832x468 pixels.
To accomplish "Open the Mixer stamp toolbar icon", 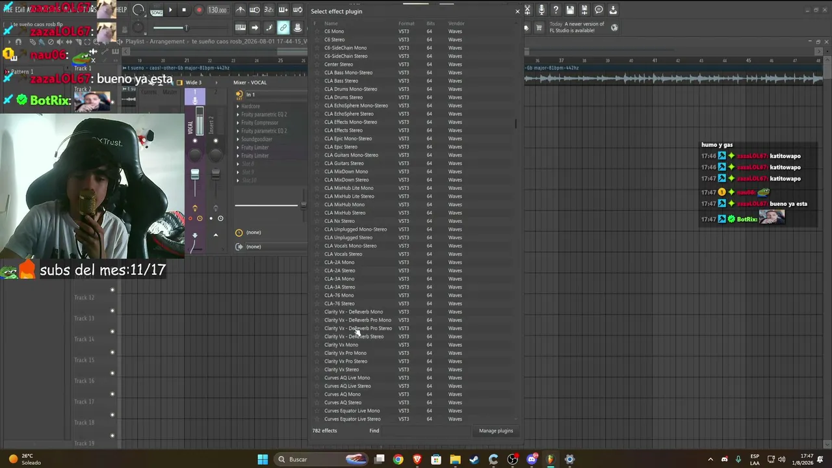I will click(298, 28).
